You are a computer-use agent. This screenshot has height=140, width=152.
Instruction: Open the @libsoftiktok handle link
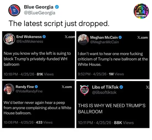point(104,93)
